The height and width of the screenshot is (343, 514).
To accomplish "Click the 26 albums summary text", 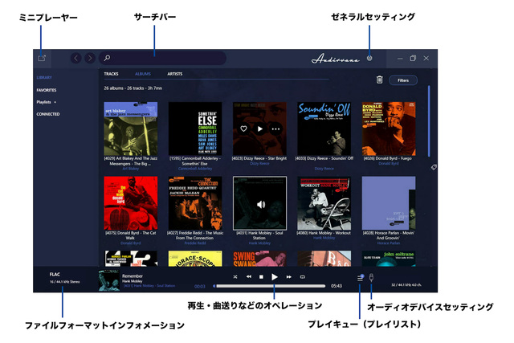I will click(x=133, y=88).
